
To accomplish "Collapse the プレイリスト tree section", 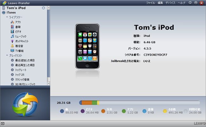I will coord(7,56).
